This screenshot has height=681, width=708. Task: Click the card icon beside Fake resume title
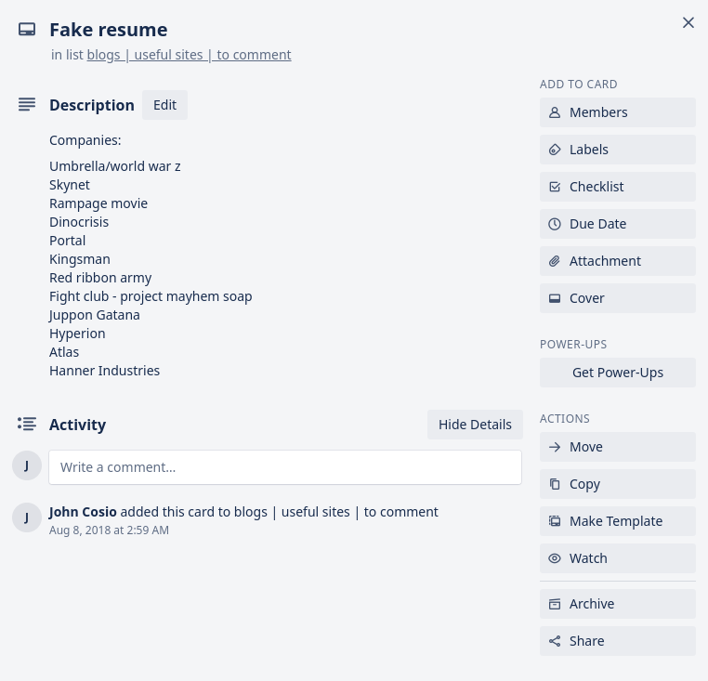point(27,30)
